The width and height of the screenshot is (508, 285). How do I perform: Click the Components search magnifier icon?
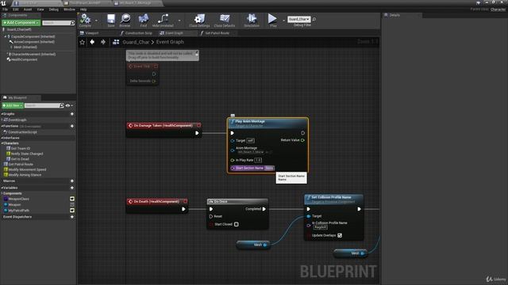72,23
